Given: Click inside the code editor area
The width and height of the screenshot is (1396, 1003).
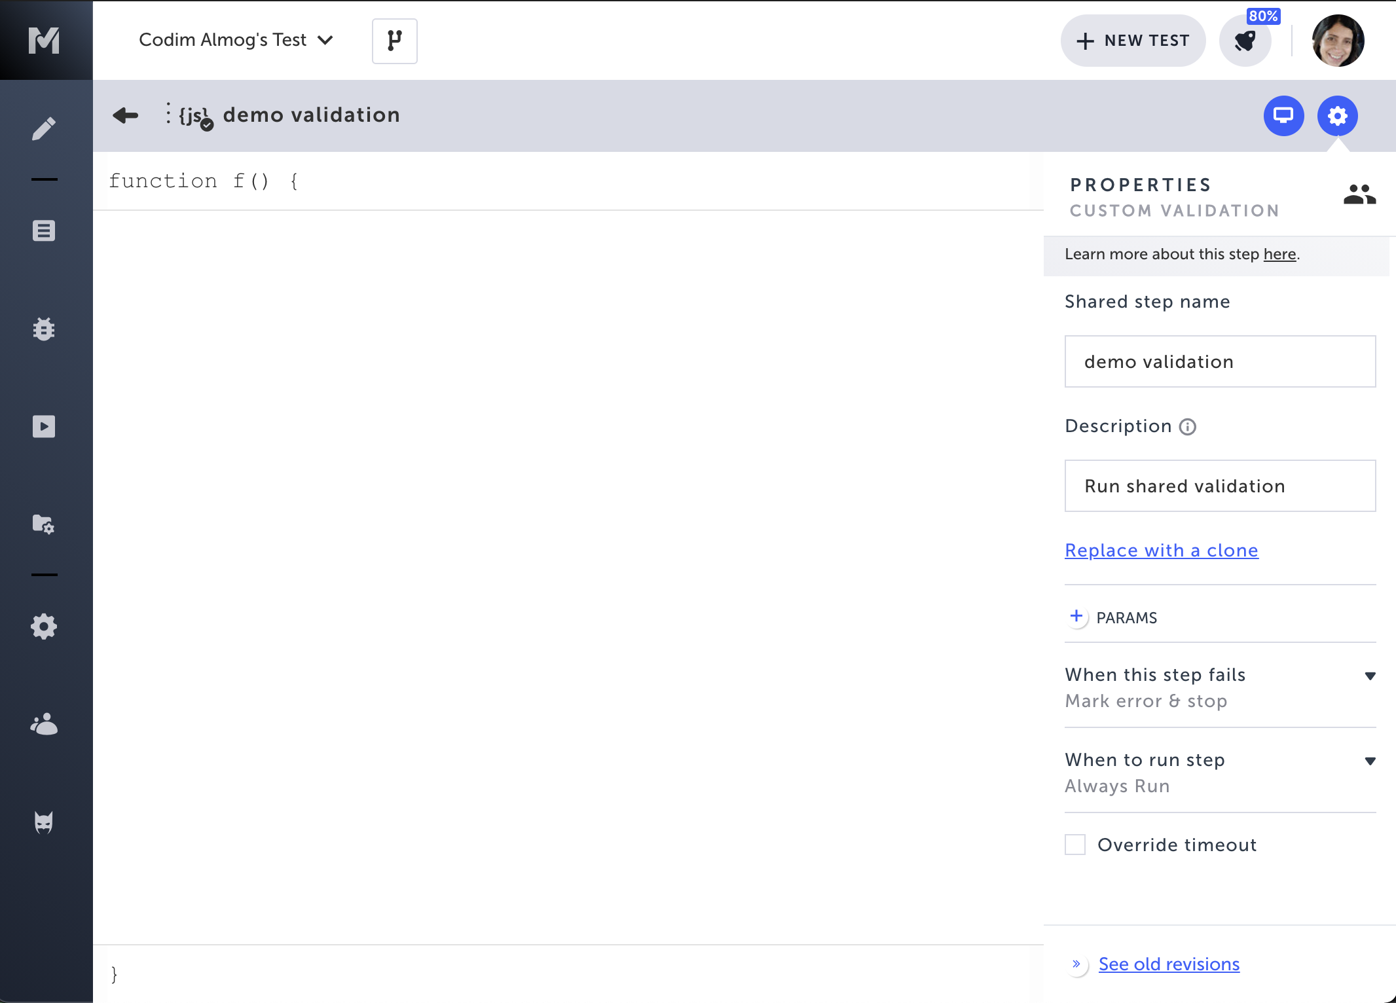Looking at the screenshot, I should pos(568,577).
